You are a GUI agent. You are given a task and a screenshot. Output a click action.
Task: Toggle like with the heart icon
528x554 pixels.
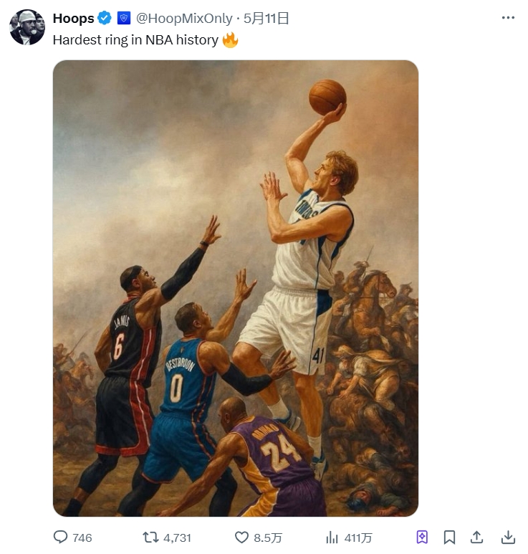click(241, 537)
